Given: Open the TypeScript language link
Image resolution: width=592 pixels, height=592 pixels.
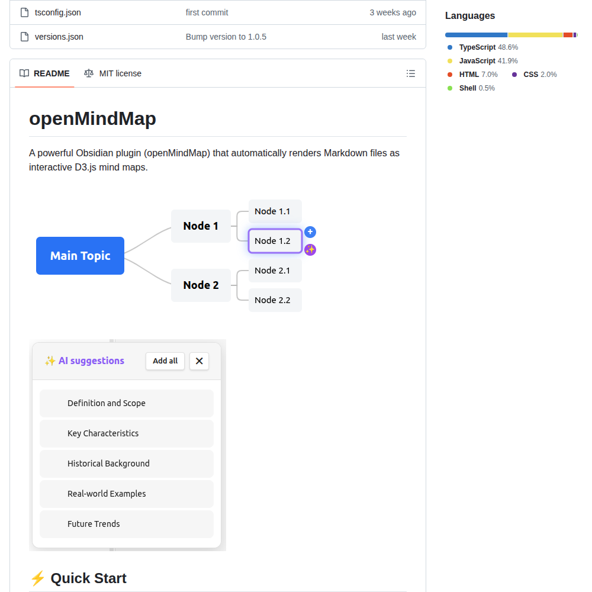Looking at the screenshot, I should [x=479, y=47].
